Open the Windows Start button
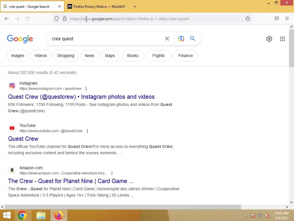Viewport: 294px width, 221px height. click(x=7, y=215)
